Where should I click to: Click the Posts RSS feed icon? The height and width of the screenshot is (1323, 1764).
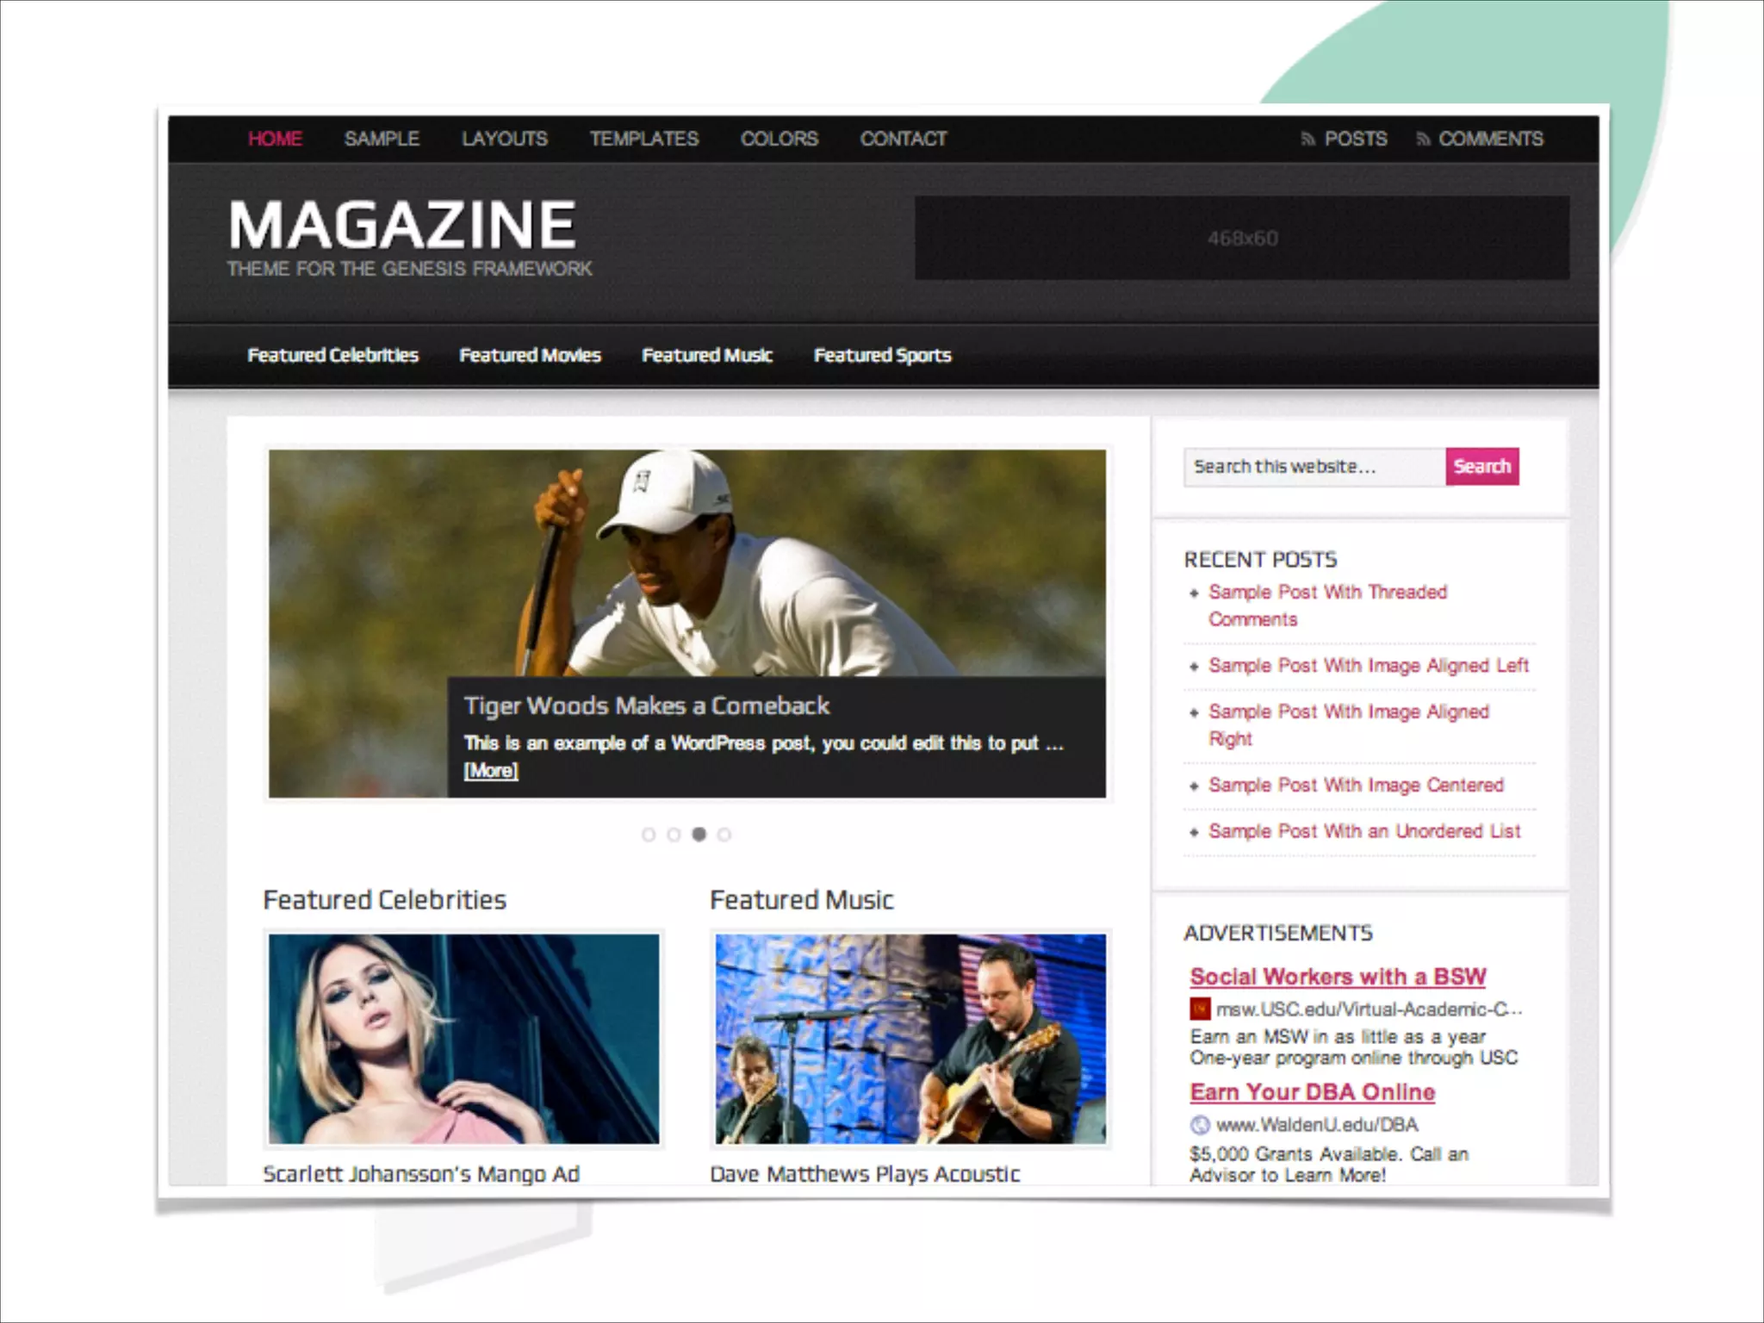point(1307,140)
